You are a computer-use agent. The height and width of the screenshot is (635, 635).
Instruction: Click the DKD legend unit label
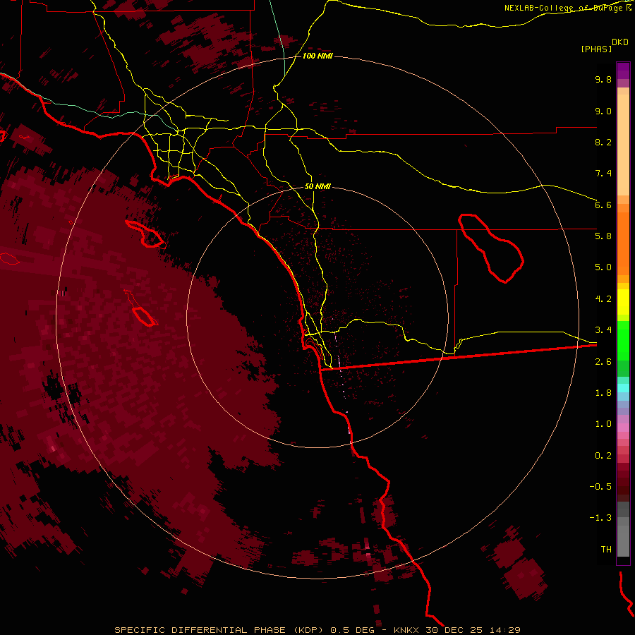pyautogui.click(x=620, y=42)
